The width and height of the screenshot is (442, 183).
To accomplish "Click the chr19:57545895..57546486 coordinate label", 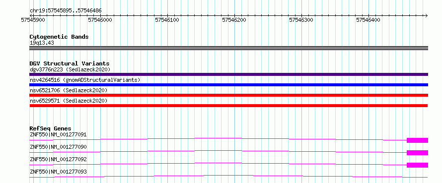I will pyautogui.click(x=66, y=11).
